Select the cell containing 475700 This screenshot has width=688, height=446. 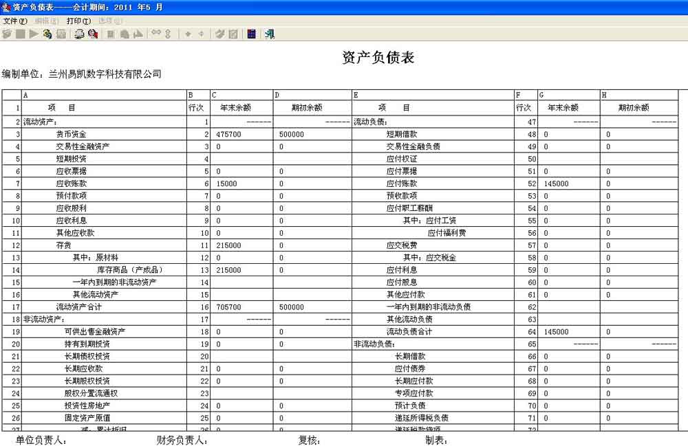pyautogui.click(x=241, y=134)
